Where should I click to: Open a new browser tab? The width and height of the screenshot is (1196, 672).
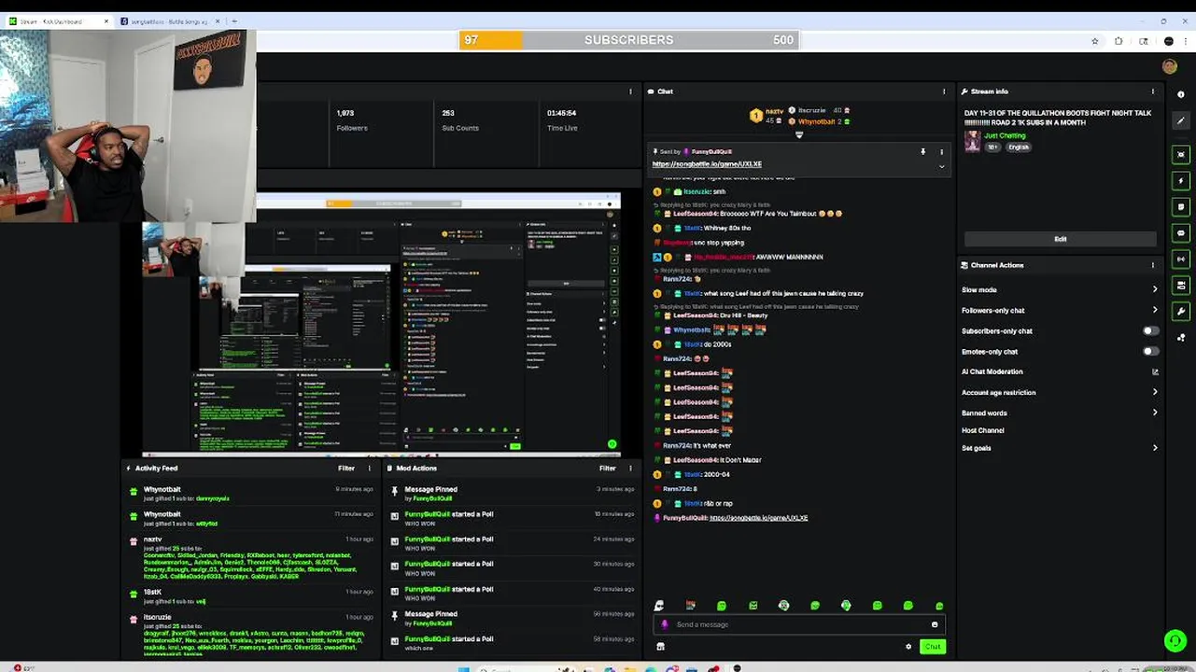point(234,21)
